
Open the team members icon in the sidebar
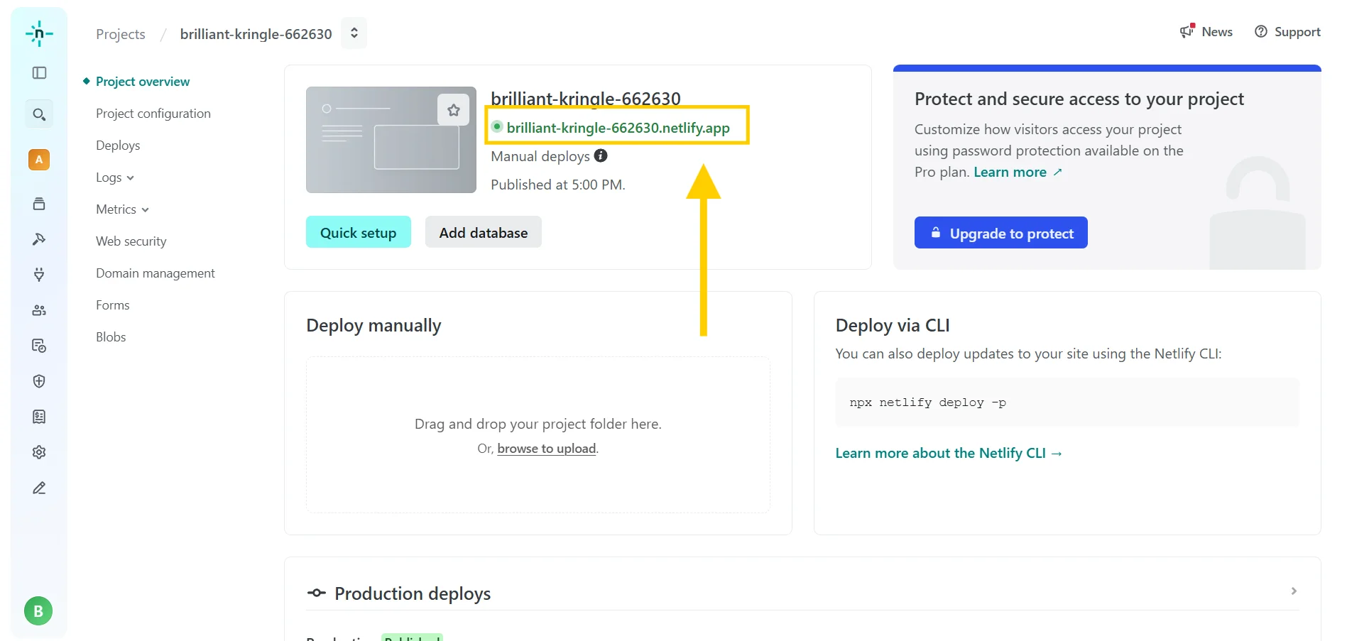(x=39, y=310)
